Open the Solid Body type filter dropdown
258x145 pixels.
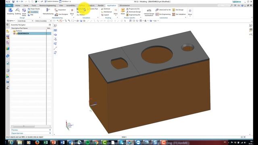point(25,21)
